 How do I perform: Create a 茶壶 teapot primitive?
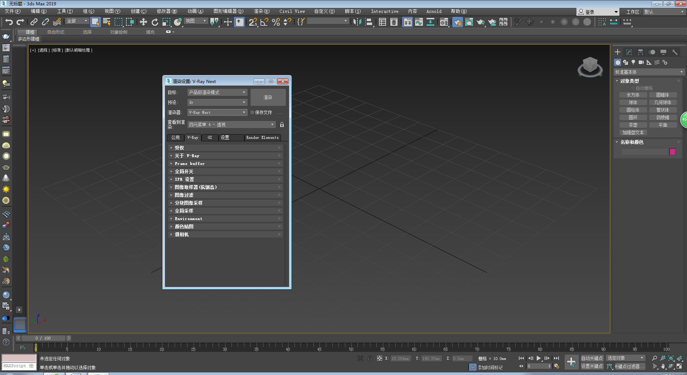(x=633, y=125)
